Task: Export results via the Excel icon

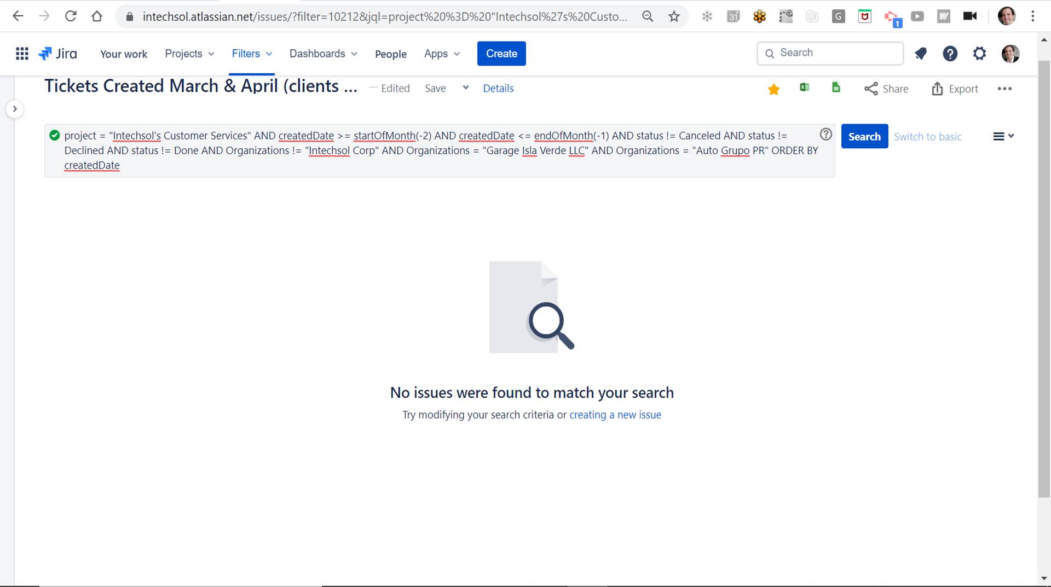Action: pos(804,88)
